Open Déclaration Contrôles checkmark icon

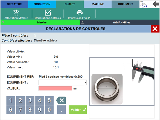pyautogui.click(x=48, y=13)
